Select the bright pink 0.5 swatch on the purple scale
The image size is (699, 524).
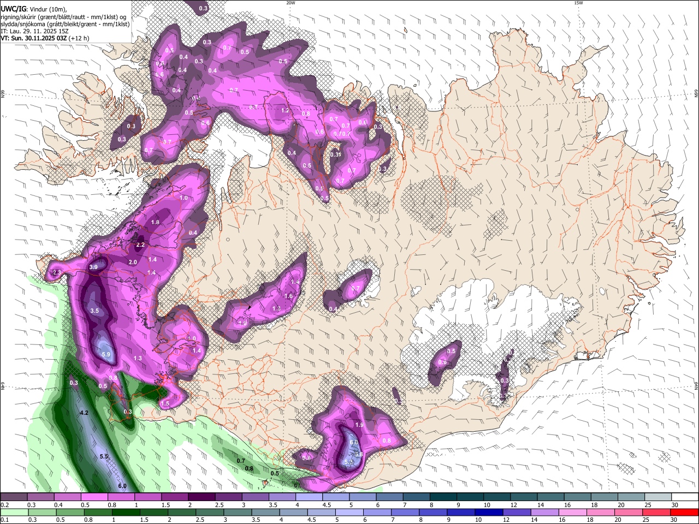click(94, 497)
